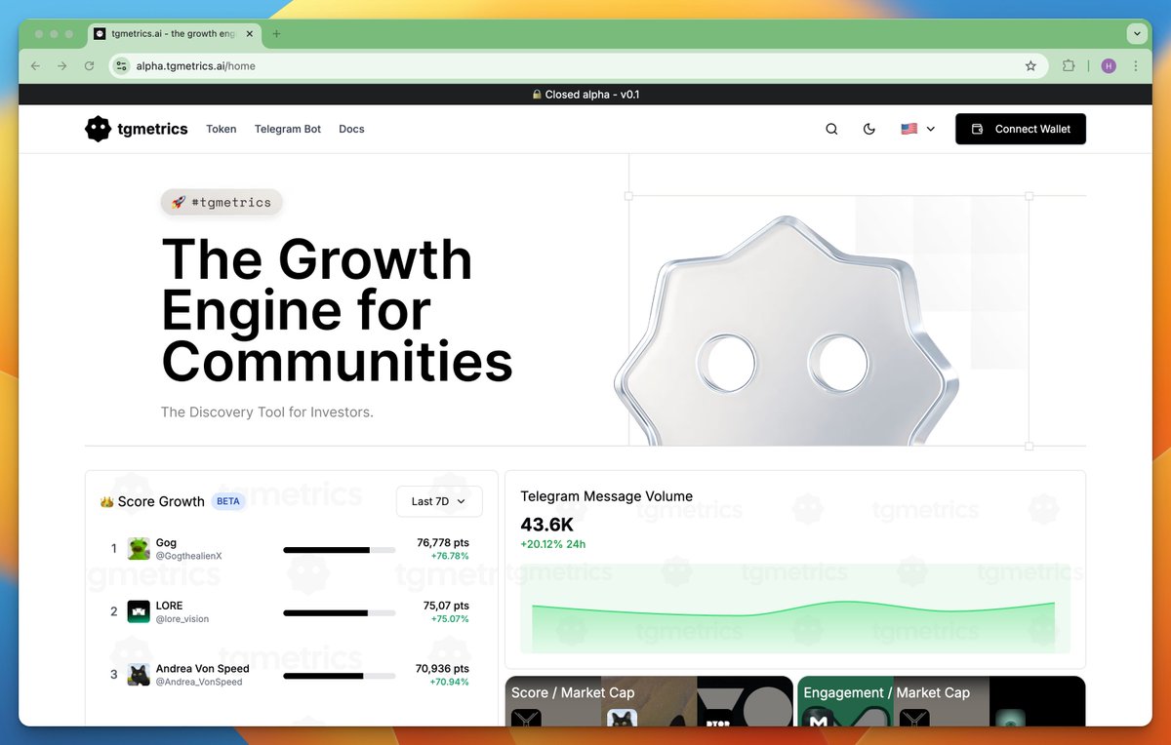This screenshot has height=745, width=1171.
Task: Open @lore_vision handle
Action: (182, 619)
